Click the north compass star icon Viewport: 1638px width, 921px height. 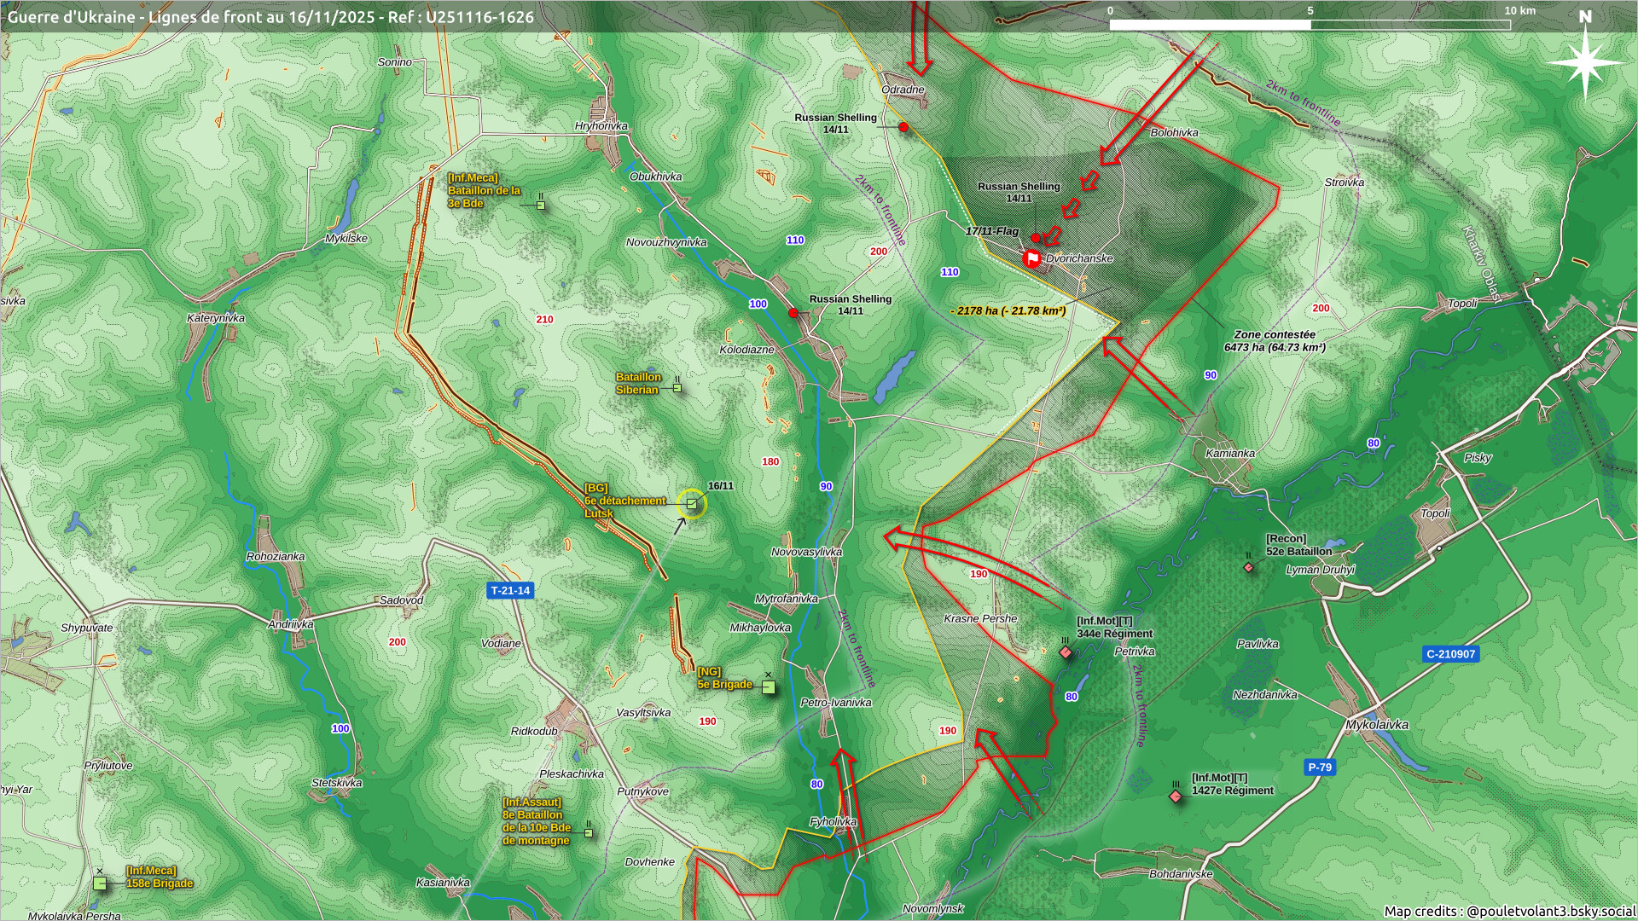(1584, 61)
